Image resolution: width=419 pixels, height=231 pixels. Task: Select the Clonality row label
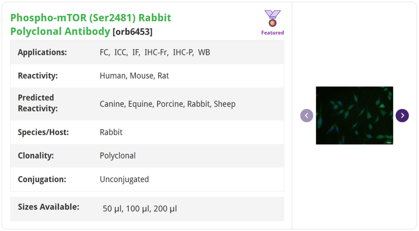click(x=36, y=156)
